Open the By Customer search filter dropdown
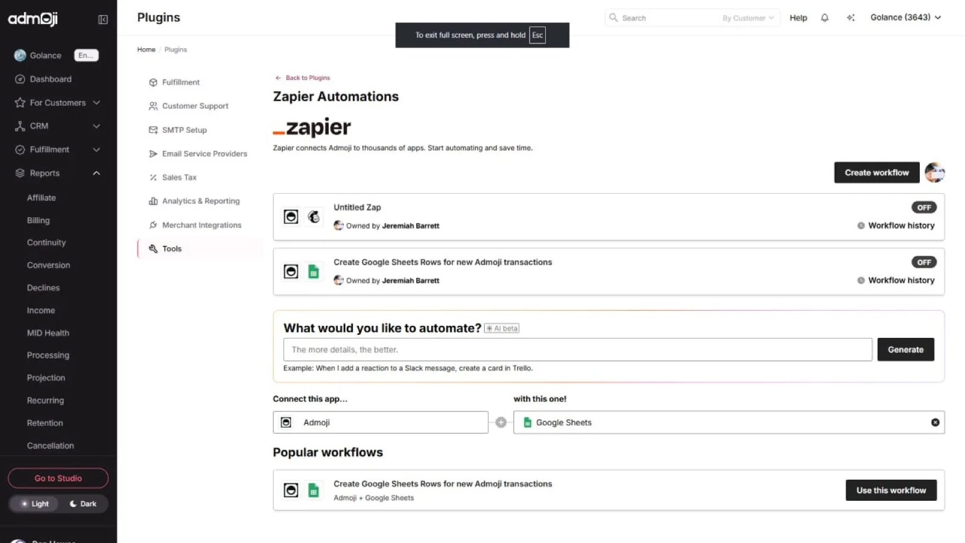The image size is (965, 543). 748,18
